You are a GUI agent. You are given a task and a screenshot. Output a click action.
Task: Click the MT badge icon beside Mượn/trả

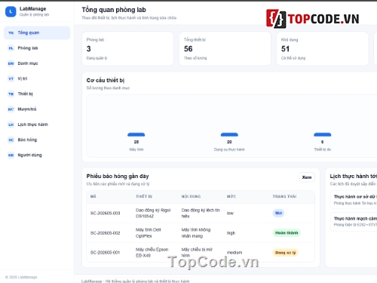tap(11, 109)
